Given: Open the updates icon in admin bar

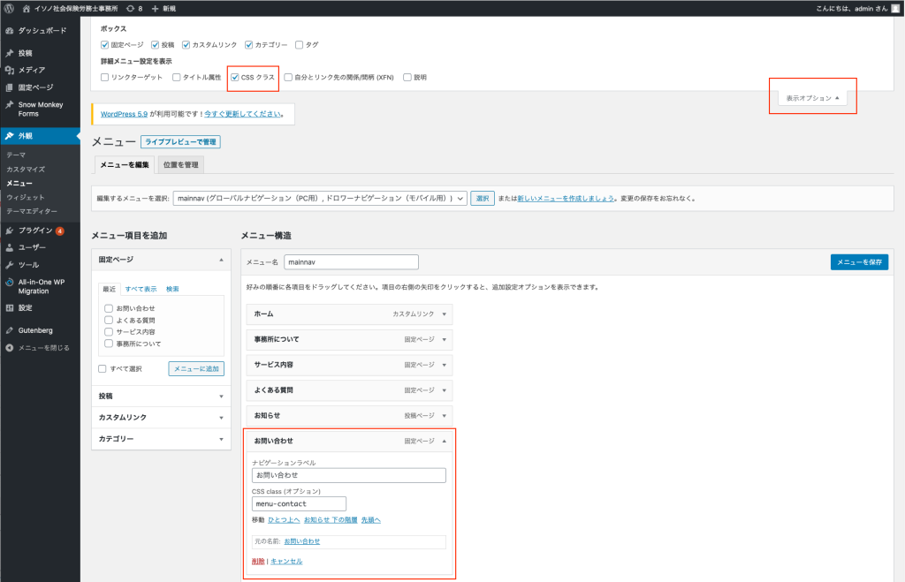Looking at the screenshot, I should click(131, 8).
